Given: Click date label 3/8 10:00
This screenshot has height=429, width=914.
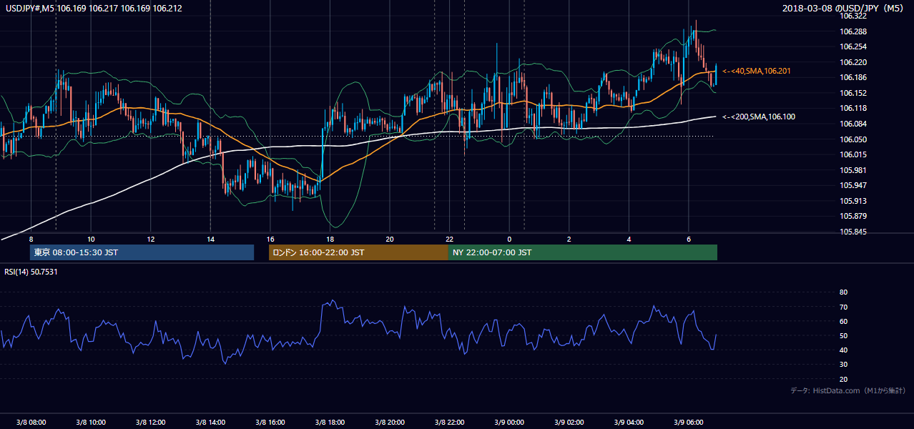Looking at the screenshot, I should tap(90, 422).
